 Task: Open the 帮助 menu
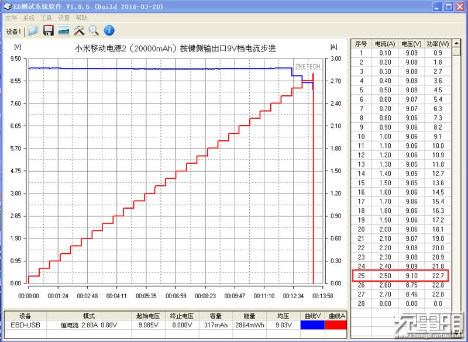tap(81, 18)
